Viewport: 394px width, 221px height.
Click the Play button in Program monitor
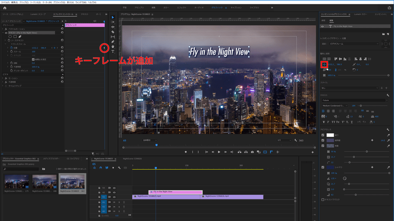pos(219,152)
